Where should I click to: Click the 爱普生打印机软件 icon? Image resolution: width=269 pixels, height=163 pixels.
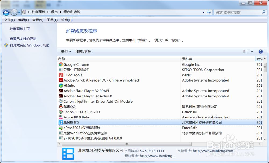coord(61,70)
